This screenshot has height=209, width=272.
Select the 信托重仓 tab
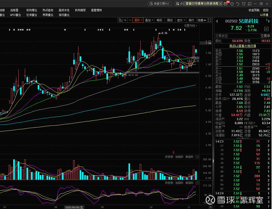(64, 15)
